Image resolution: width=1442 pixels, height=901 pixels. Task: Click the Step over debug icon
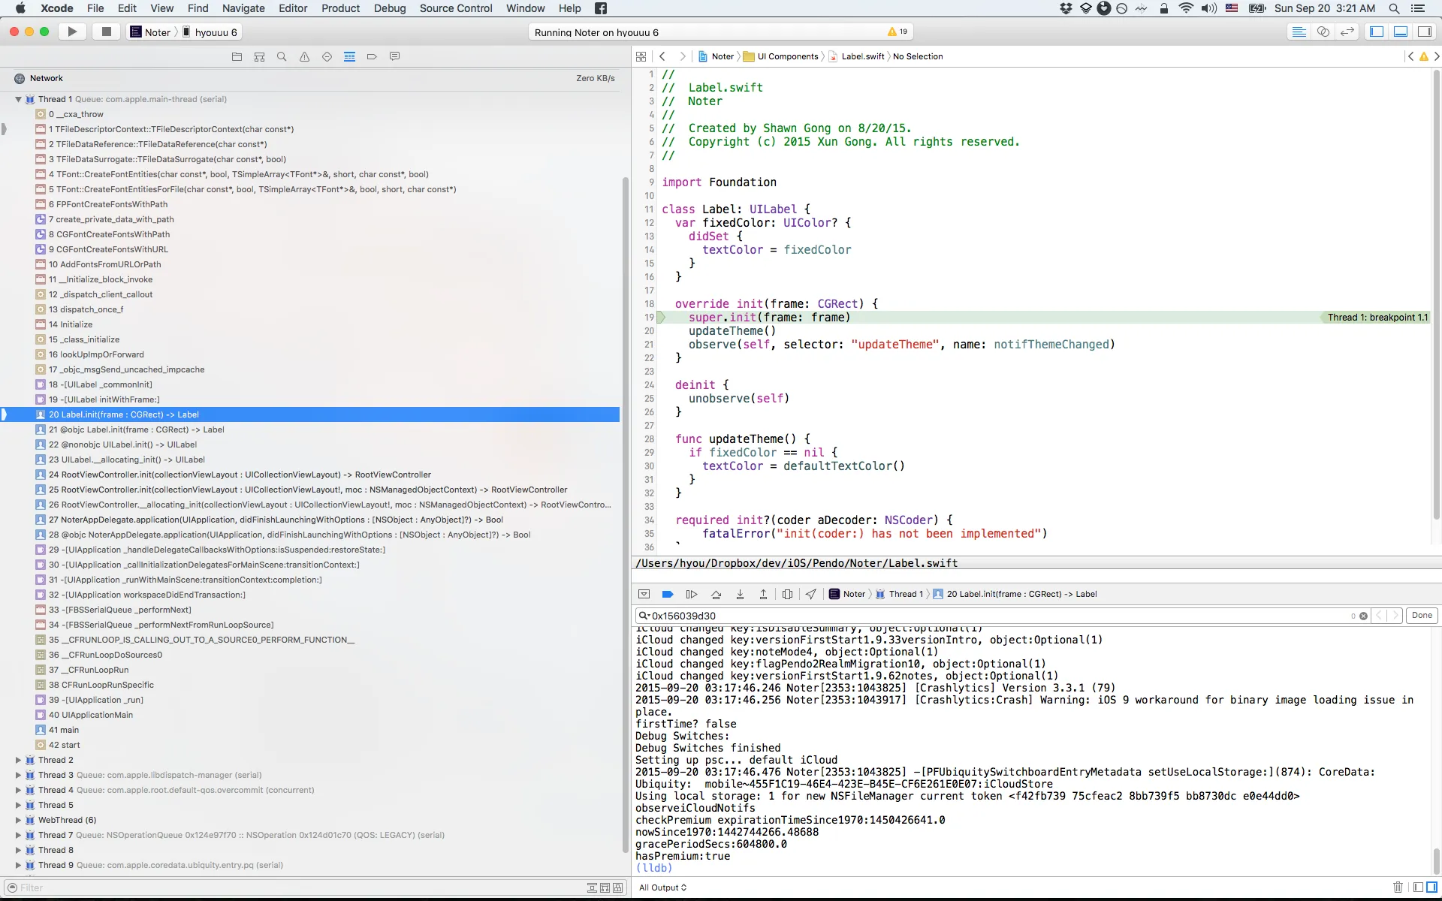[x=716, y=594]
